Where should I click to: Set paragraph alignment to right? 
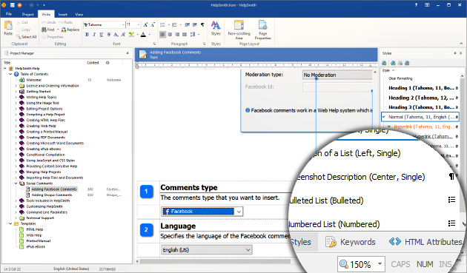click(x=177, y=35)
